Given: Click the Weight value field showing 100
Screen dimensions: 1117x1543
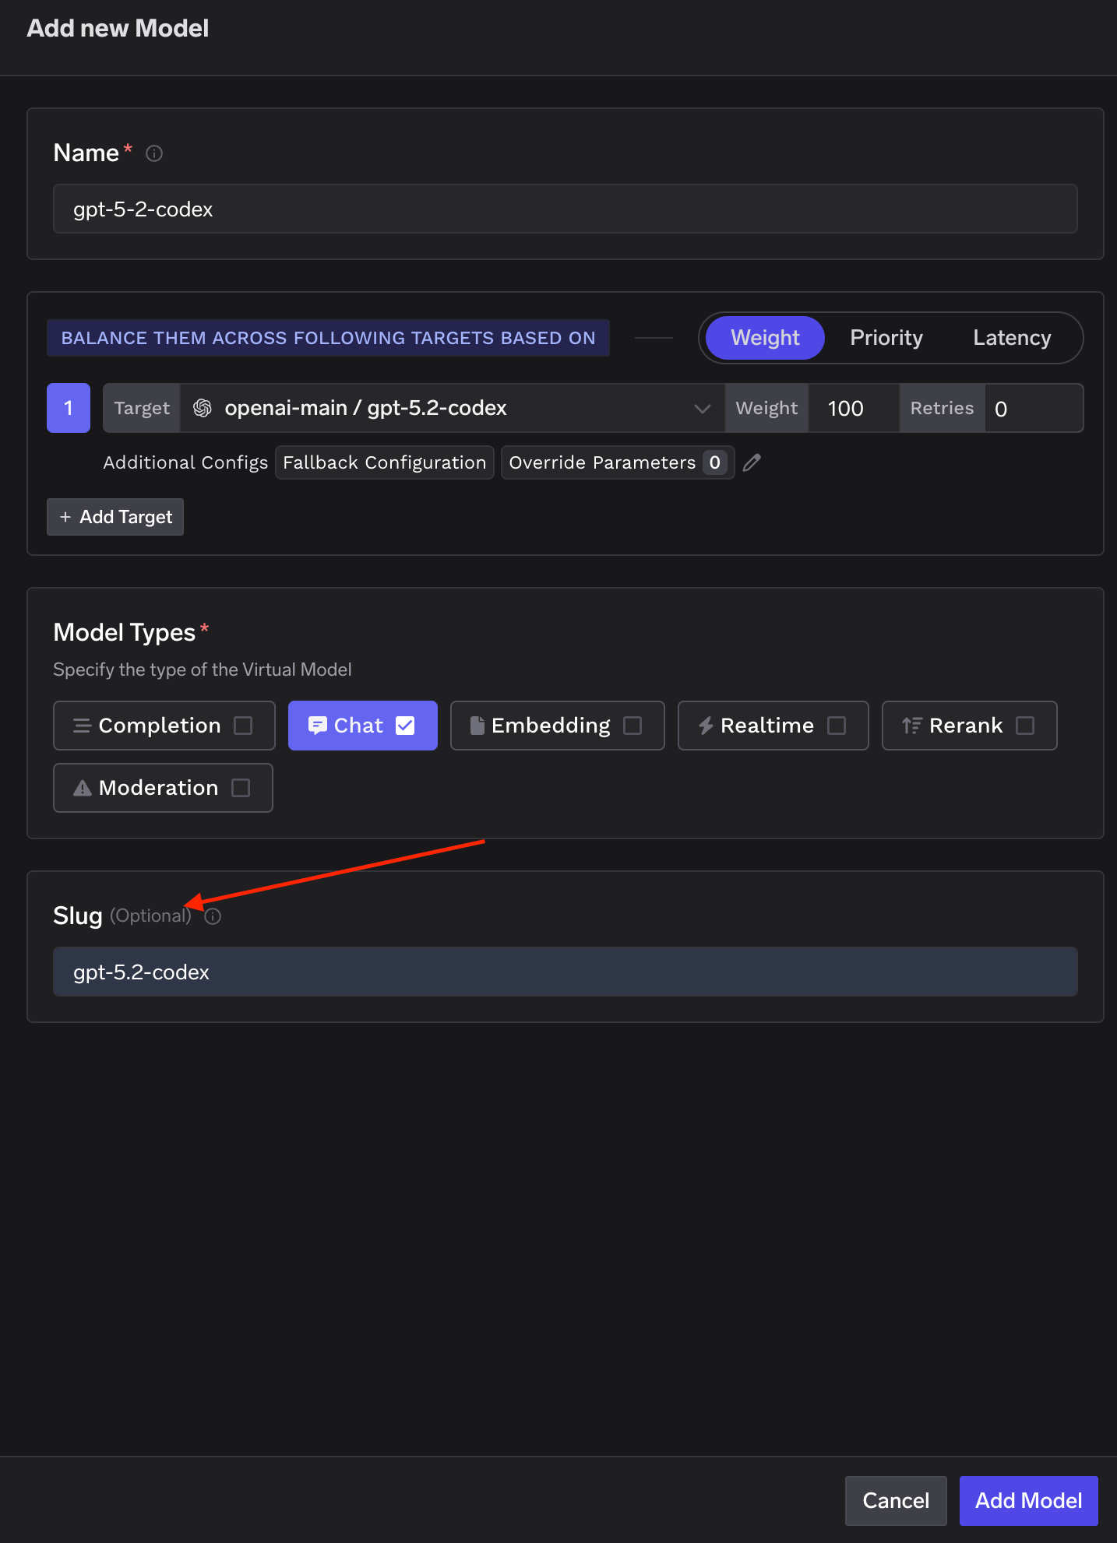Looking at the screenshot, I should pyautogui.click(x=854, y=408).
